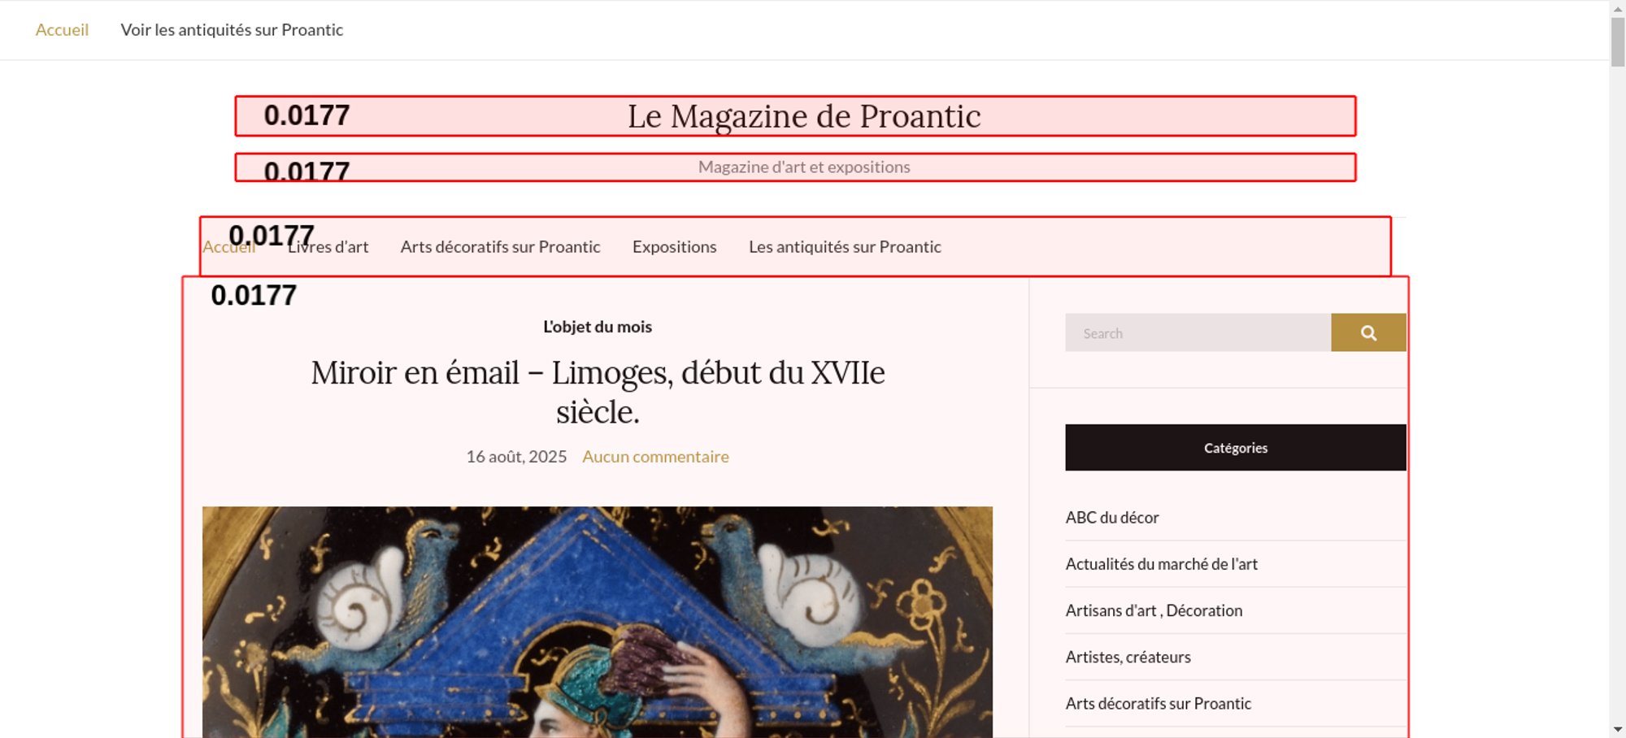This screenshot has width=1626, height=738.
Task: Click the Le Magazine de Proantic title
Action: [x=804, y=116]
